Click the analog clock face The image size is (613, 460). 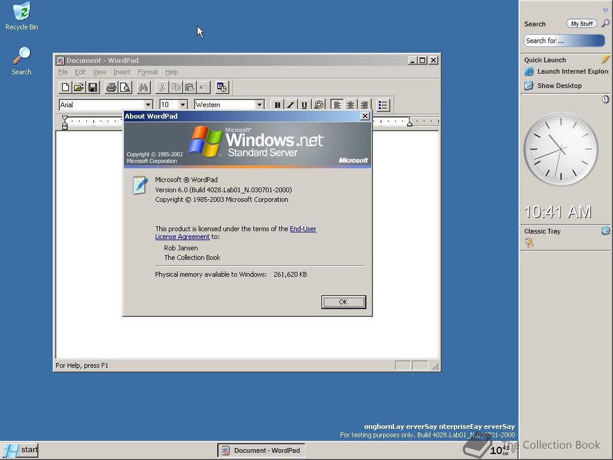pos(560,149)
